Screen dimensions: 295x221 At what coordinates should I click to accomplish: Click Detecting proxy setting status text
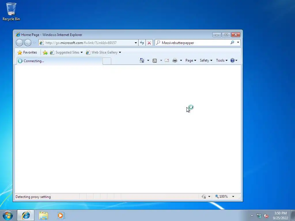(33, 197)
